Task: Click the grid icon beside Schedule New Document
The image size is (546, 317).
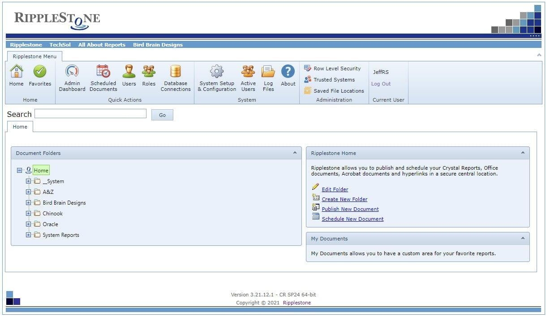Action: [x=316, y=216]
